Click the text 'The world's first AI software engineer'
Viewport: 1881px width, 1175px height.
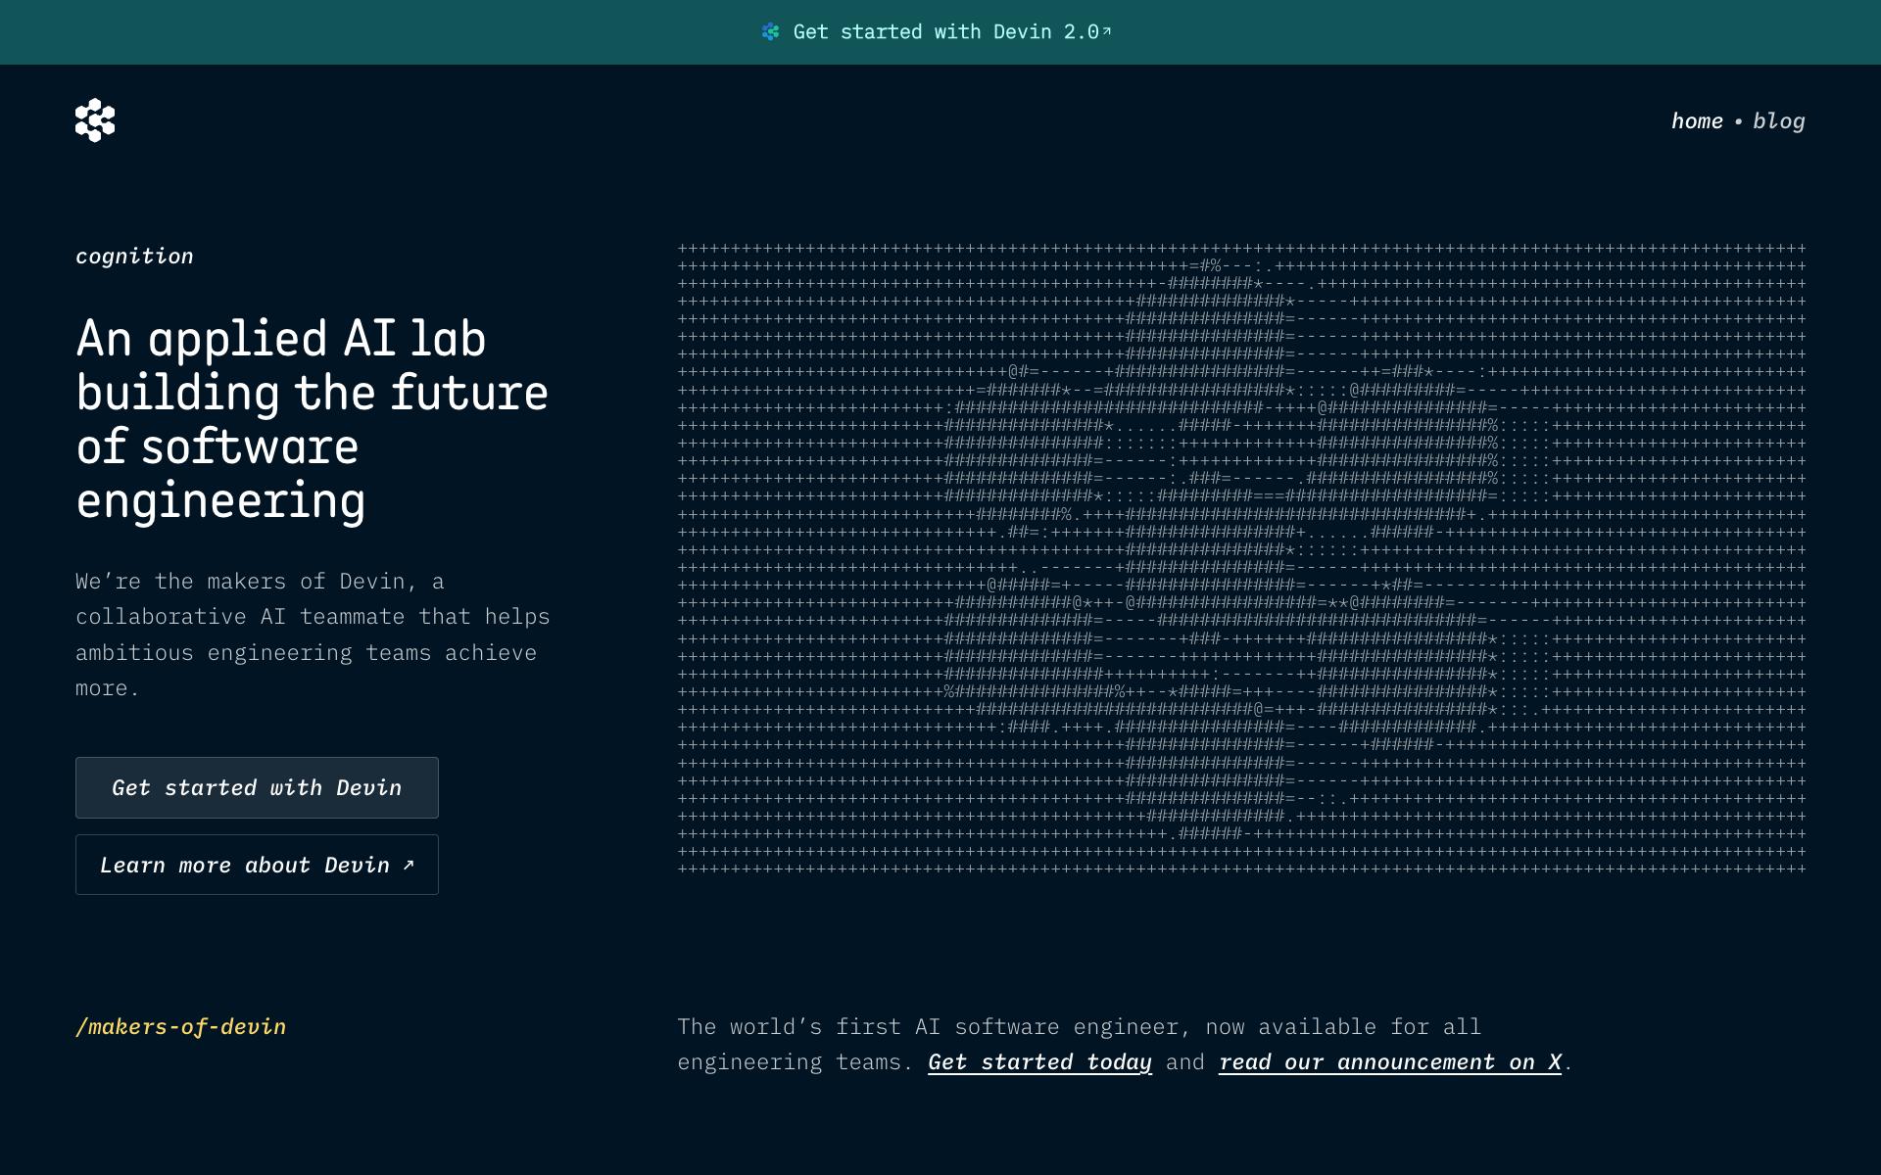tap(934, 1027)
